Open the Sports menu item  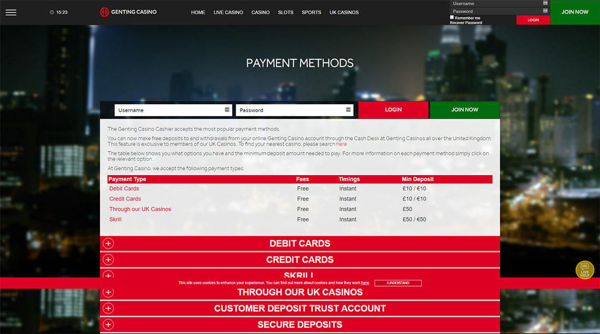click(312, 12)
